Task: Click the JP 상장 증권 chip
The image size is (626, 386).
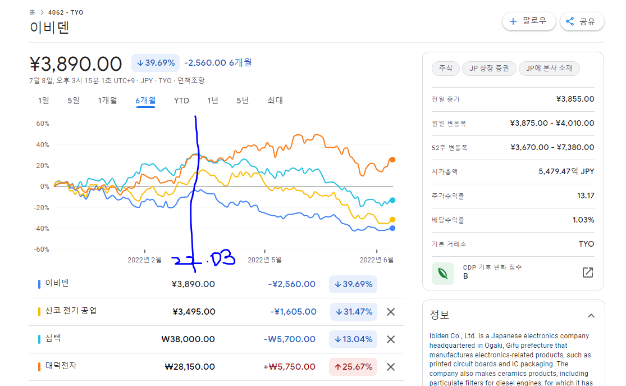Action: pyautogui.click(x=489, y=69)
